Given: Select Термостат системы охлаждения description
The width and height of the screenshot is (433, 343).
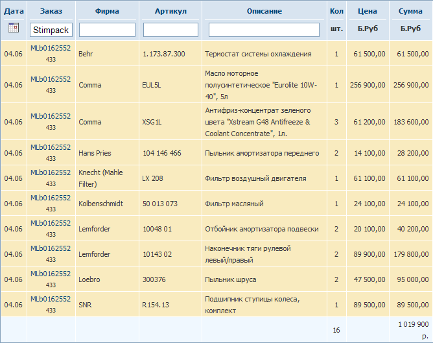Looking at the screenshot, I should [x=258, y=54].
